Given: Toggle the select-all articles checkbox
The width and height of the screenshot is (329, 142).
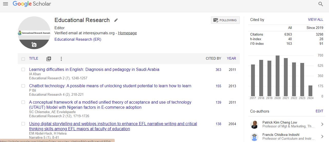Looking at the screenshot, I should click(x=23, y=59).
